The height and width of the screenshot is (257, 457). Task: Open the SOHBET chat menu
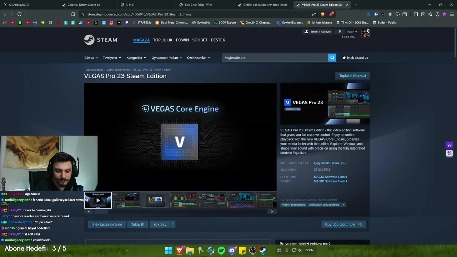pos(200,40)
